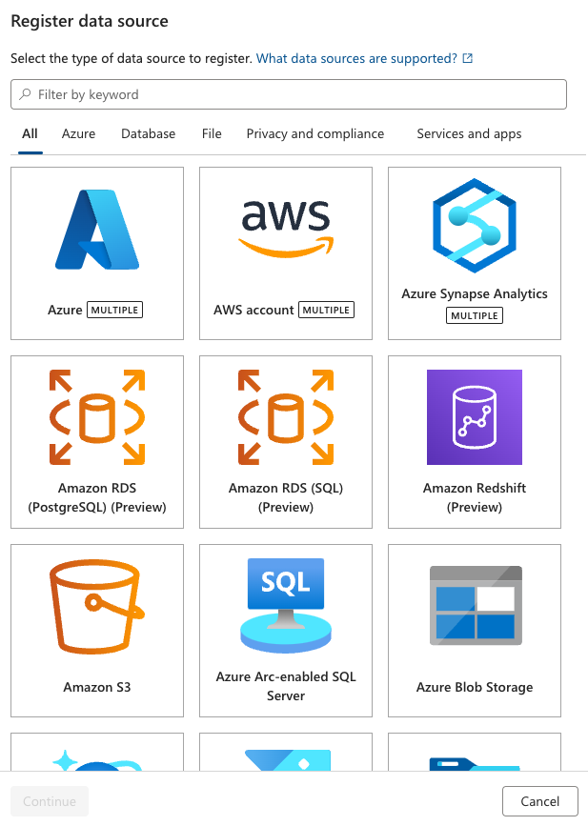Open the Database tab
Viewport: 588px width, 826px height.
(148, 133)
